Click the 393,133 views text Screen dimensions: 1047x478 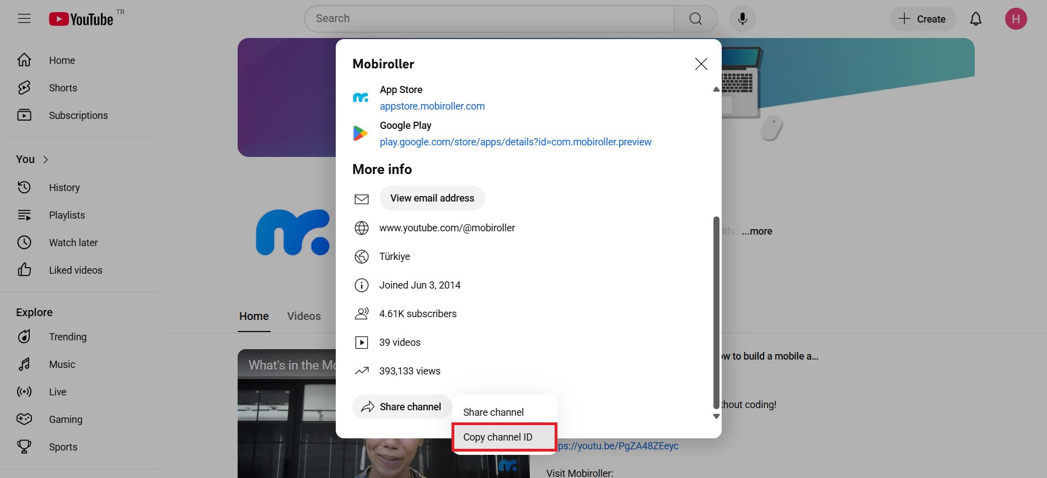point(410,371)
